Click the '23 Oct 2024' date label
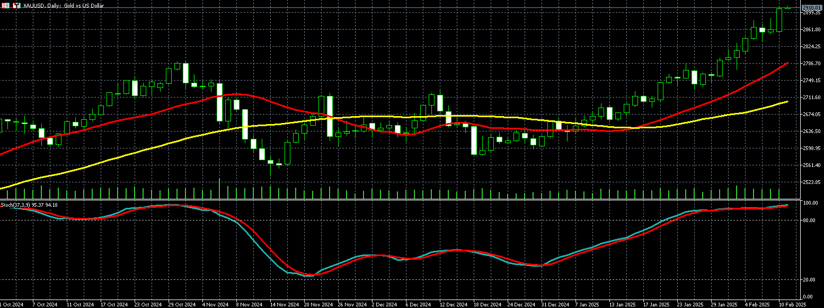Screen dimensions: 824x308 148,305
